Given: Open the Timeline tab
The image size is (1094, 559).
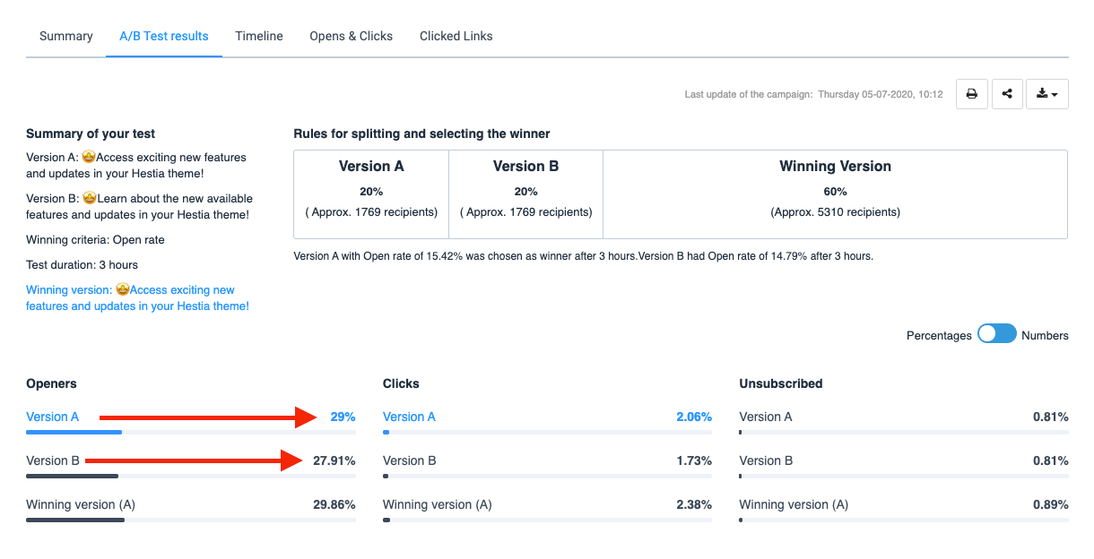Looking at the screenshot, I should tap(259, 37).
